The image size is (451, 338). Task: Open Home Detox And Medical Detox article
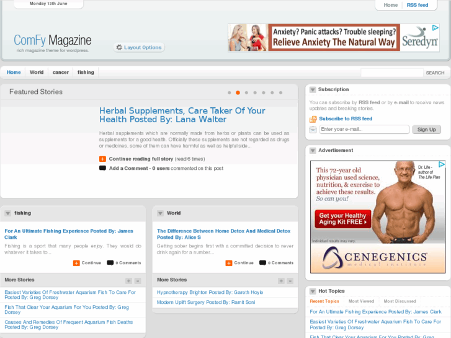(223, 234)
